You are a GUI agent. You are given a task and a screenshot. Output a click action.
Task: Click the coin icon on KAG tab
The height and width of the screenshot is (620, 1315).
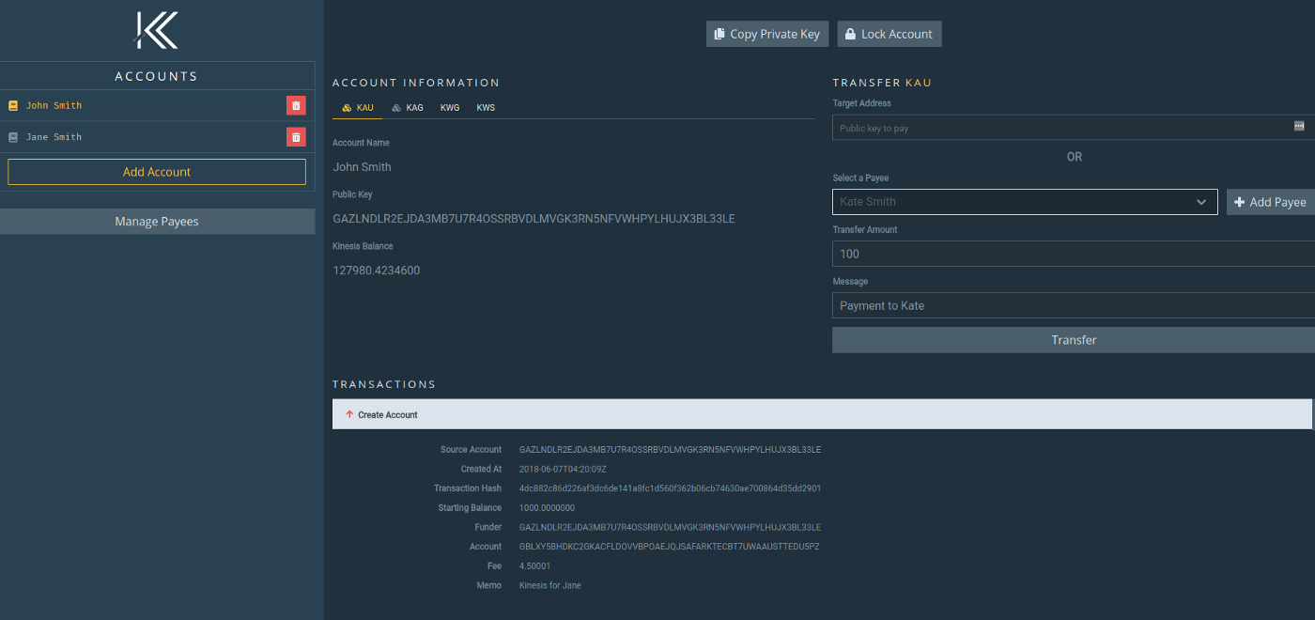click(396, 108)
